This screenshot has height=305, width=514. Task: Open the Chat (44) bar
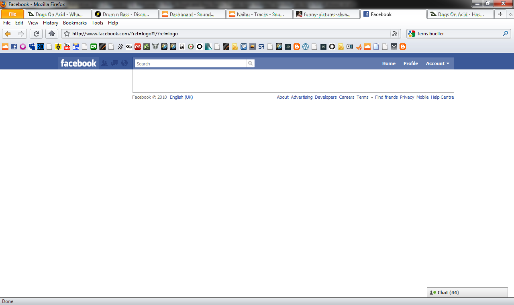tap(467, 293)
